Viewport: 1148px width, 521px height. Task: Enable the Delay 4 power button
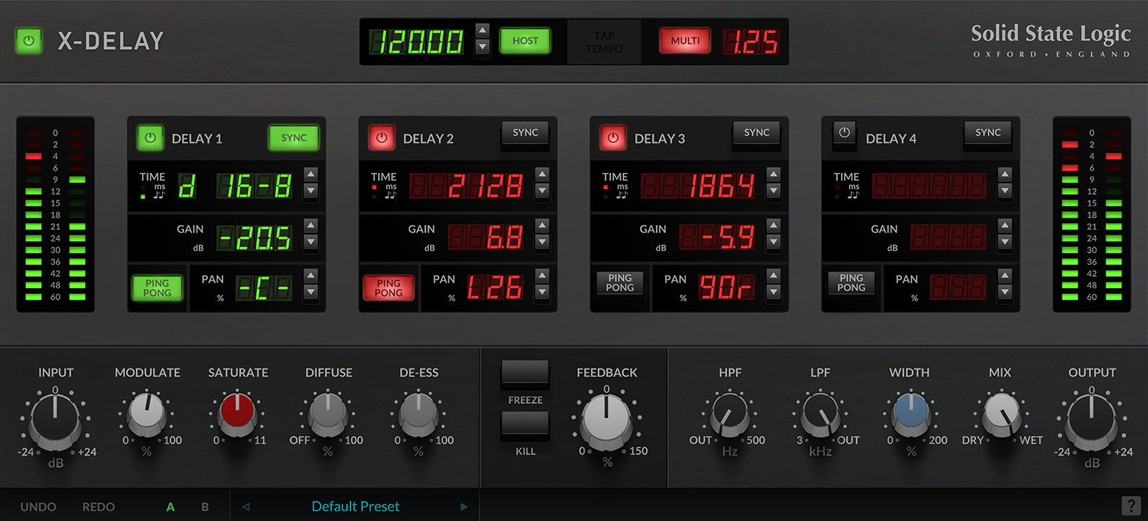click(x=844, y=133)
